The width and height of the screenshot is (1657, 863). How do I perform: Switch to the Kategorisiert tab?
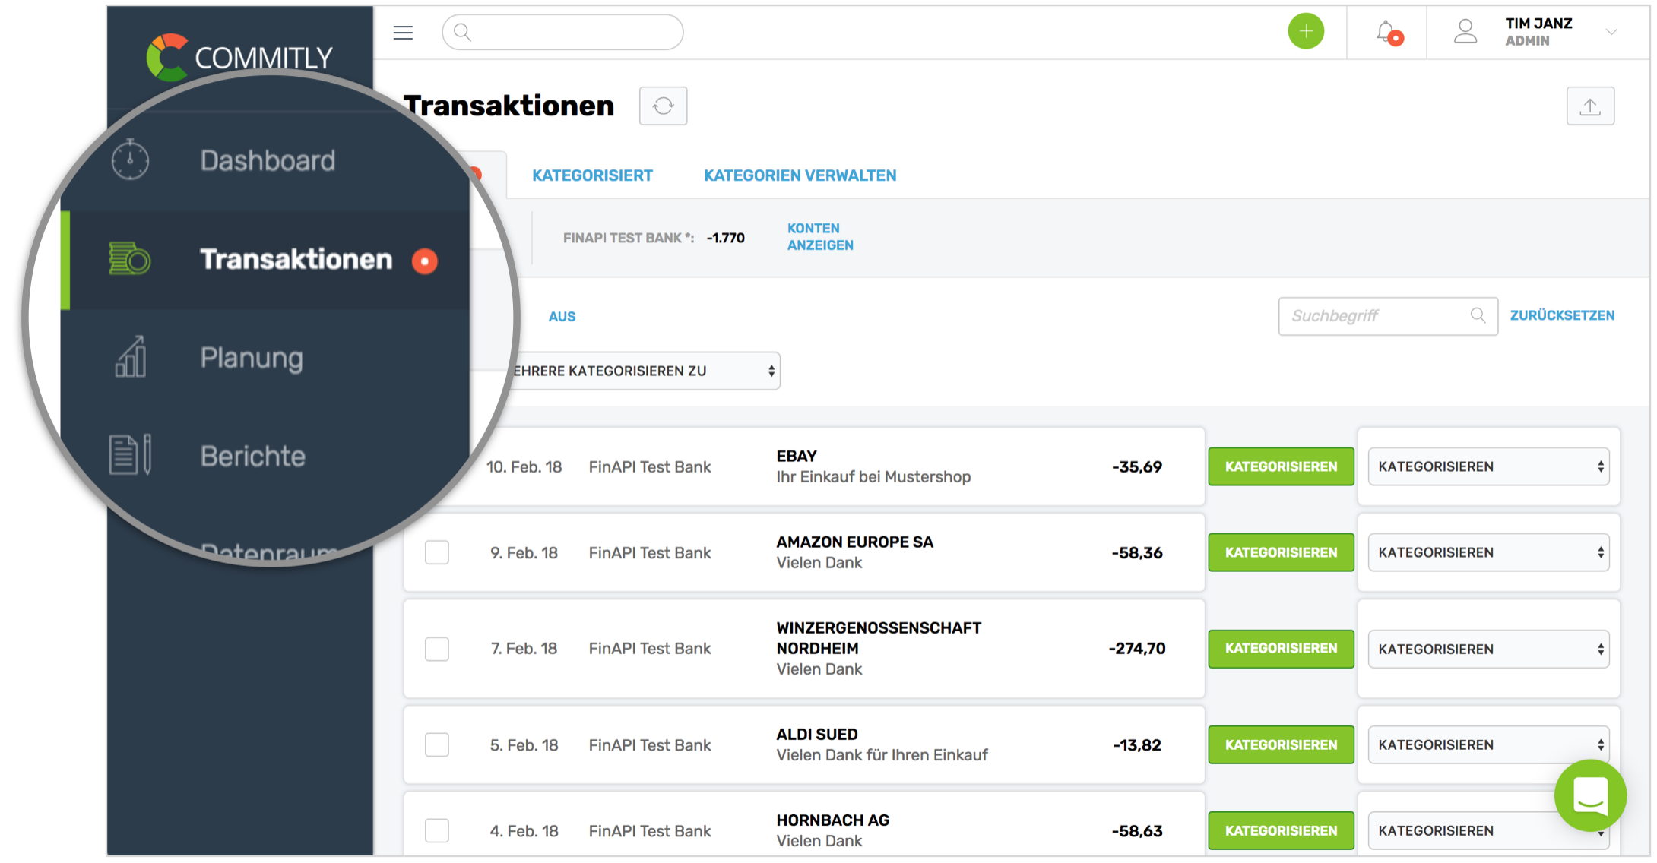coord(592,175)
